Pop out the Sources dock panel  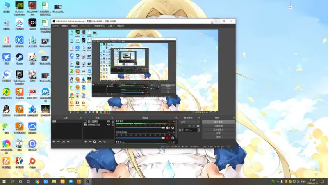click(x=112, y=118)
